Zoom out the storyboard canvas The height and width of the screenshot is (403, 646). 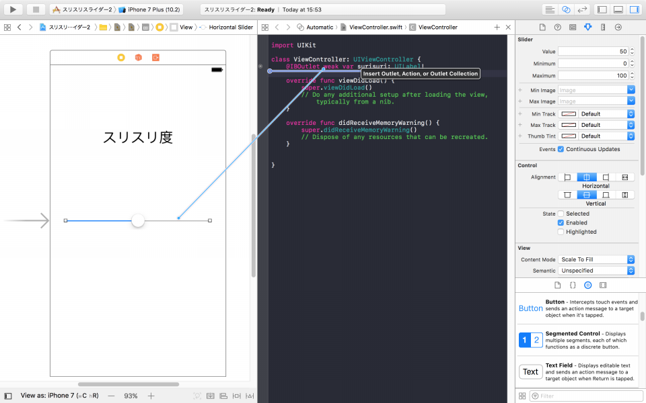coord(111,396)
